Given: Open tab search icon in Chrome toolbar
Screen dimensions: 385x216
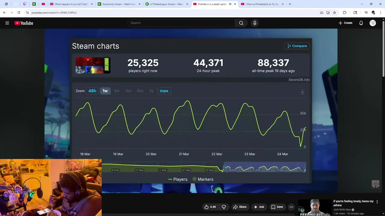Looking at the screenshot, I should point(355,13).
